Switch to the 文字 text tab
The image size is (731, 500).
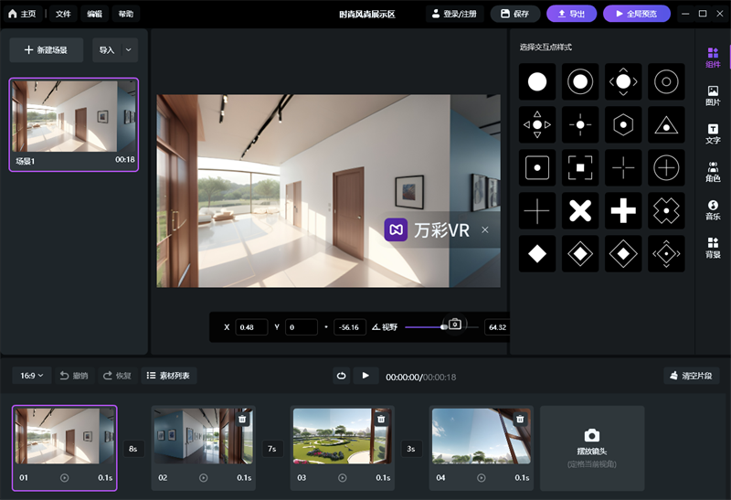(x=713, y=134)
